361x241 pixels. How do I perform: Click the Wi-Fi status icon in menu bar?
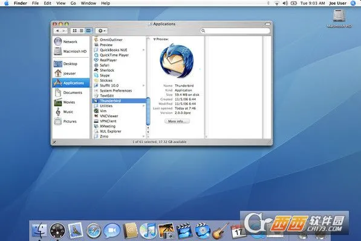point(277,3)
